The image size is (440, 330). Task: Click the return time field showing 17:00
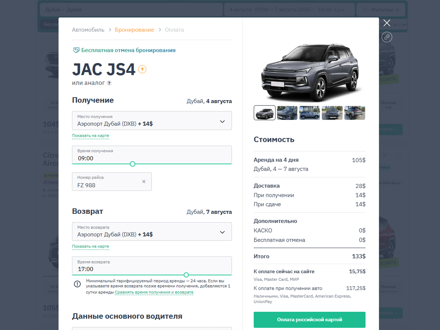pyautogui.click(x=152, y=265)
